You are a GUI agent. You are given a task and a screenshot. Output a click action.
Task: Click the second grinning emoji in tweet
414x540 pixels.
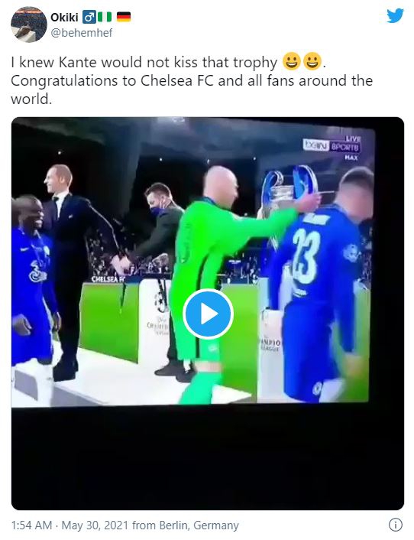point(312,62)
